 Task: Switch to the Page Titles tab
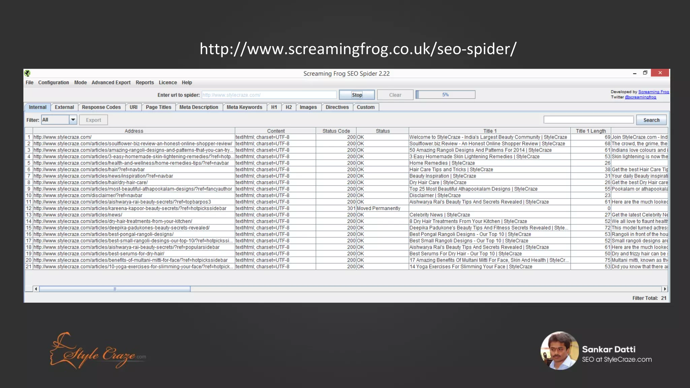(x=159, y=107)
